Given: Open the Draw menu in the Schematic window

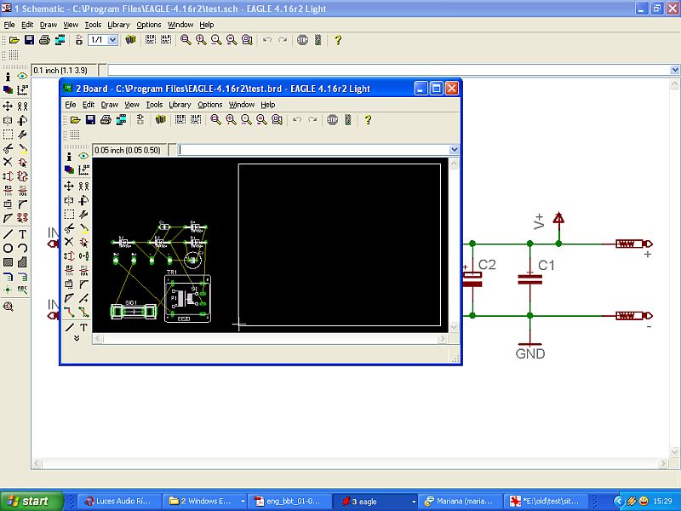Looking at the screenshot, I should 49,25.
